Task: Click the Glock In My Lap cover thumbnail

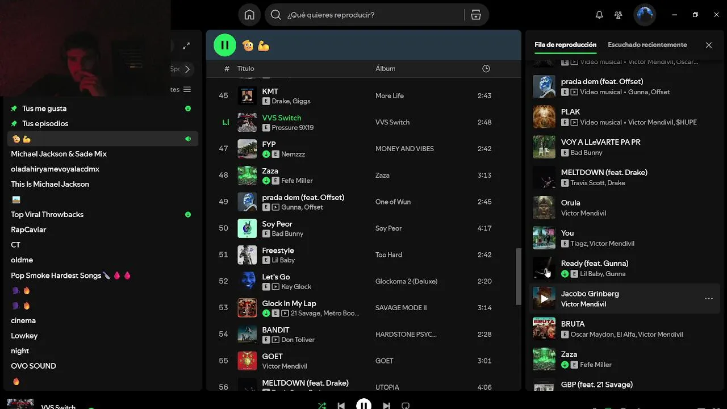Action: pyautogui.click(x=247, y=307)
